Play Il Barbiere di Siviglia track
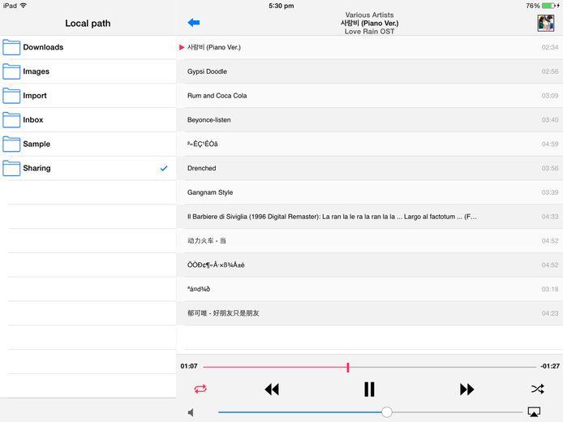This screenshot has width=563, height=422. [369, 216]
